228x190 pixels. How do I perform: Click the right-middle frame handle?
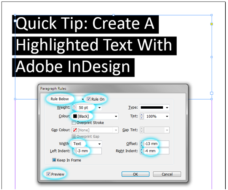click(x=212, y=57)
